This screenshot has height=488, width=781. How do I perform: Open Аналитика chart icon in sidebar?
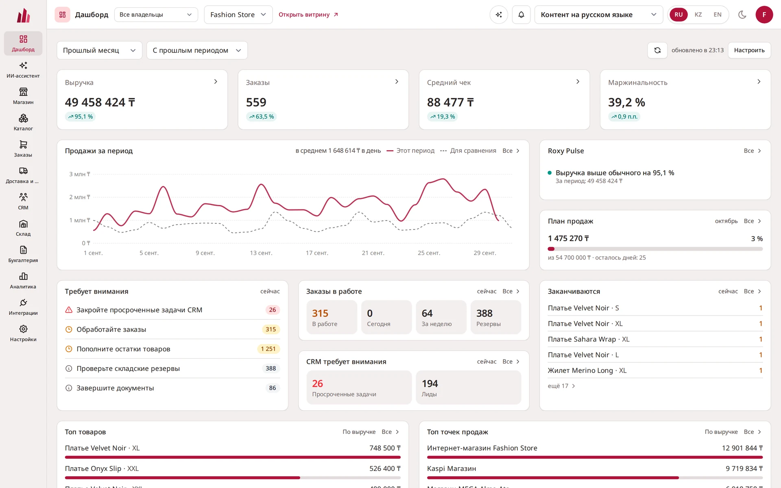[x=23, y=281]
